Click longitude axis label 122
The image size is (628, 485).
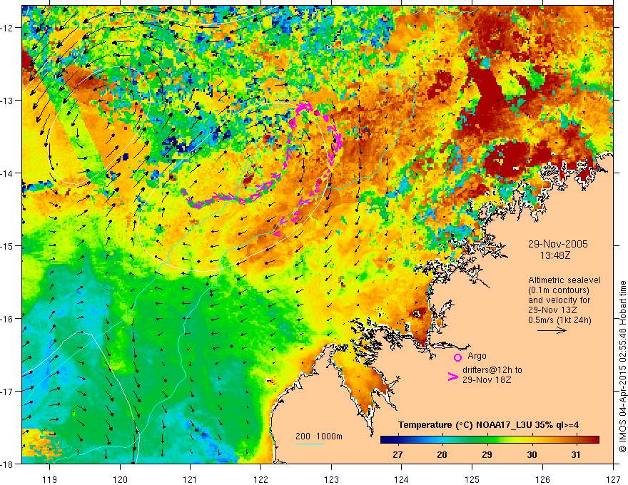(x=260, y=479)
